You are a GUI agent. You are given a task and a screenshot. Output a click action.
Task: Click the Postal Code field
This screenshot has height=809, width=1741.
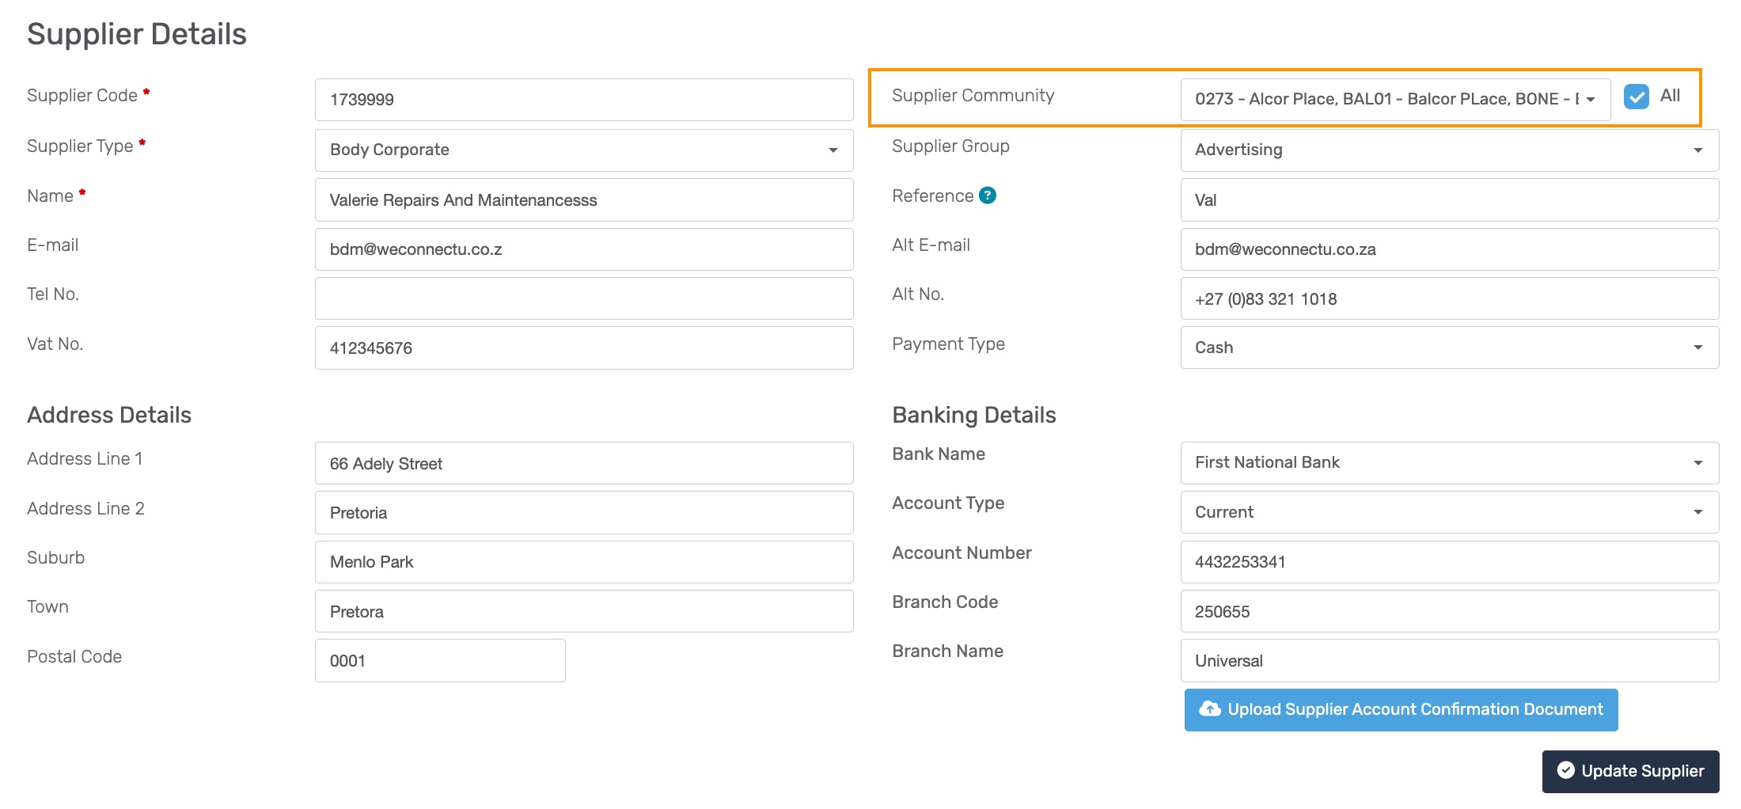[439, 661]
